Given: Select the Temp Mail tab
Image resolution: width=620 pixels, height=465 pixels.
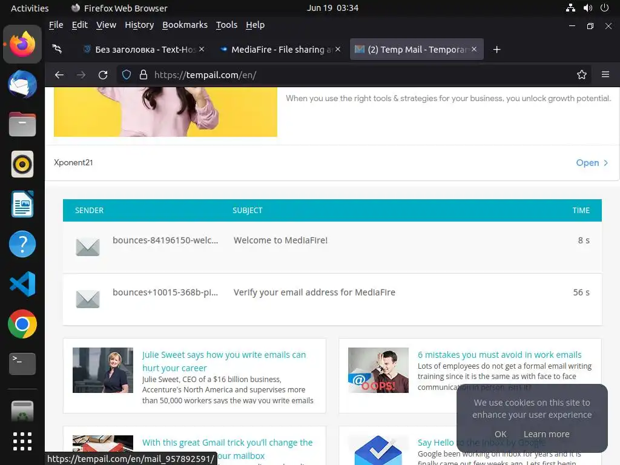Looking at the screenshot, I should tap(417, 50).
